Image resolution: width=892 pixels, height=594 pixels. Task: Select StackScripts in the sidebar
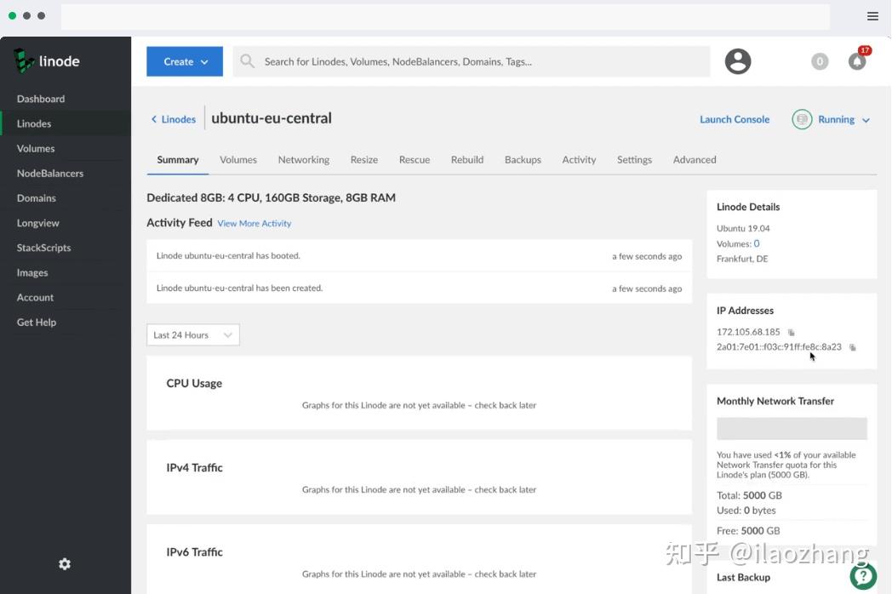pyautogui.click(x=43, y=248)
